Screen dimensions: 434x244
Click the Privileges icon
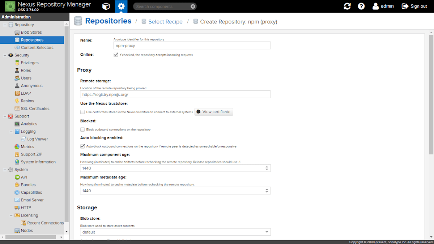click(x=17, y=63)
